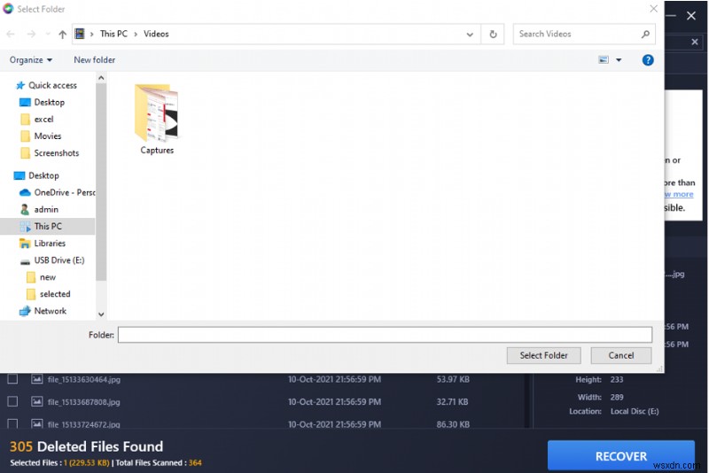Cancel the Select Folder dialog
Viewport: 709px width, 473px height.
pos(621,355)
